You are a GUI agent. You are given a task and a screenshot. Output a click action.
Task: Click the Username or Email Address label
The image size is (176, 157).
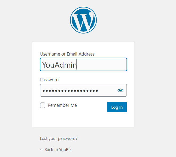click(x=67, y=54)
